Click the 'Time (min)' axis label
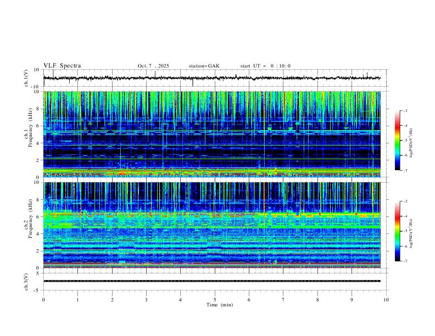Image resolution: width=435 pixels, height=336 pixels. (220, 305)
